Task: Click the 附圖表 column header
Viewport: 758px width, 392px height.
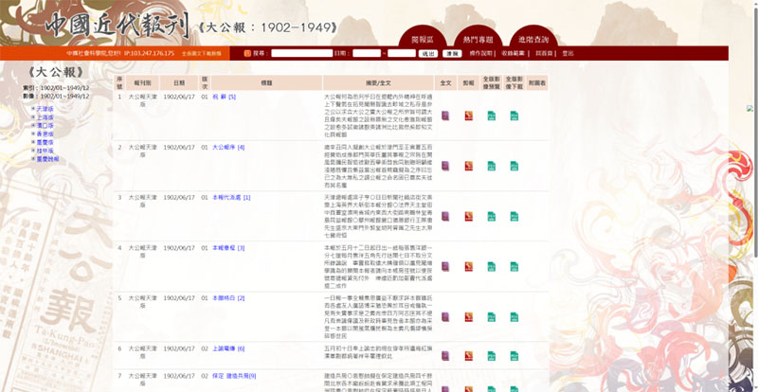Action: point(537,82)
